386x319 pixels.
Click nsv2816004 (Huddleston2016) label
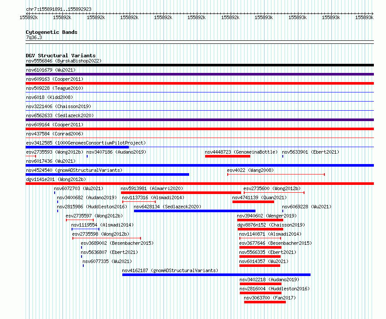[275, 289]
